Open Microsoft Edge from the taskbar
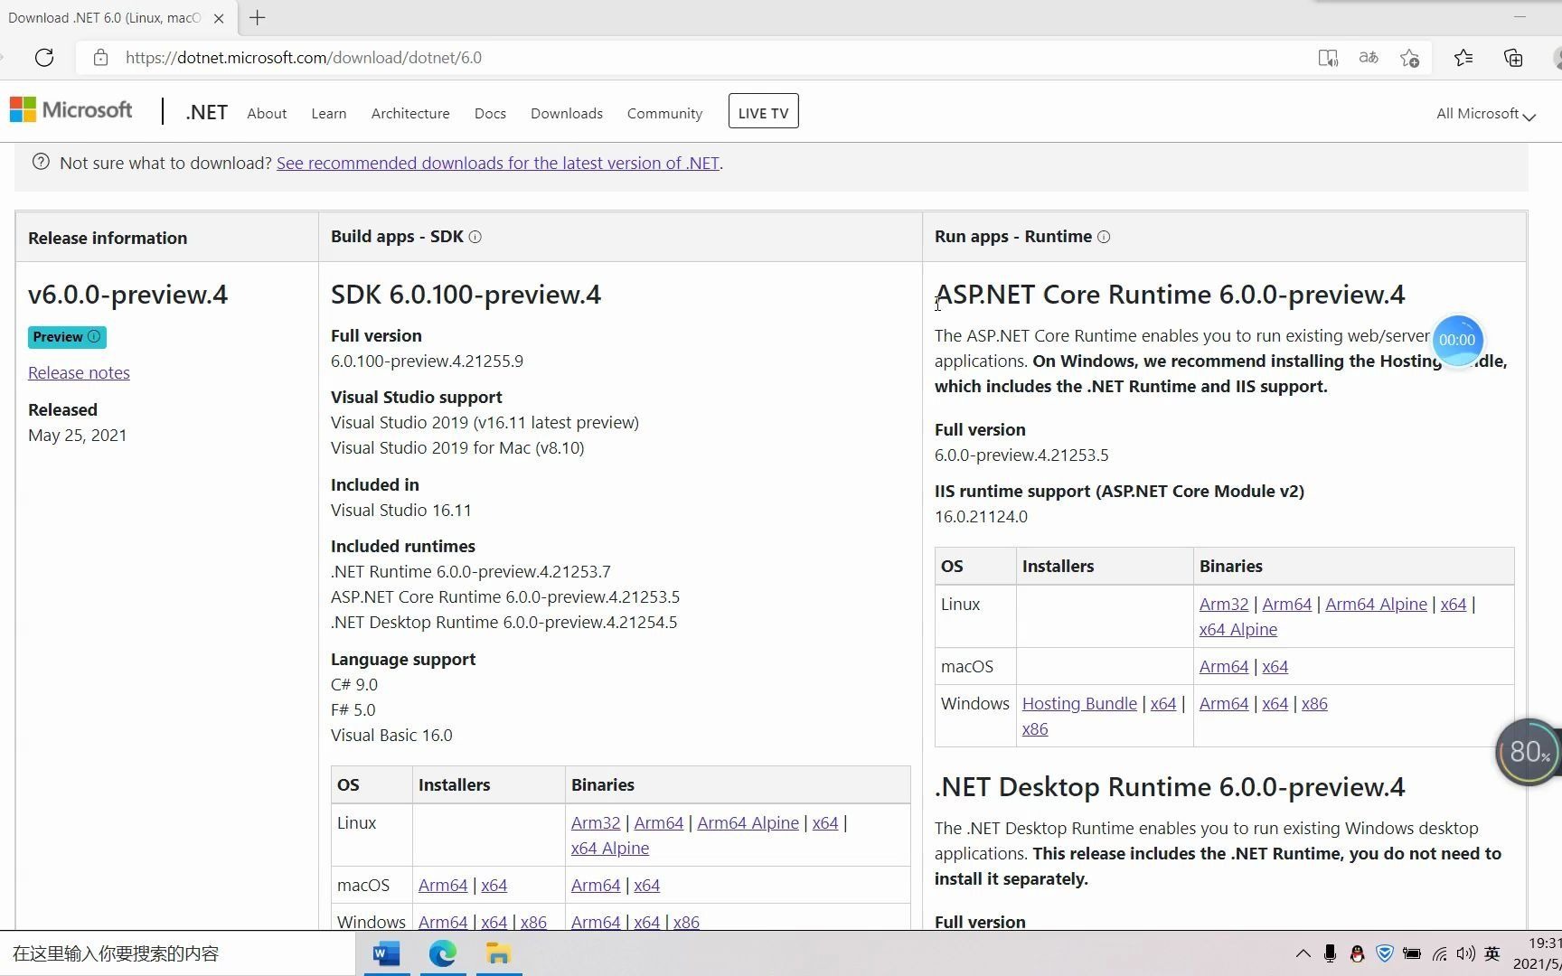 point(443,953)
